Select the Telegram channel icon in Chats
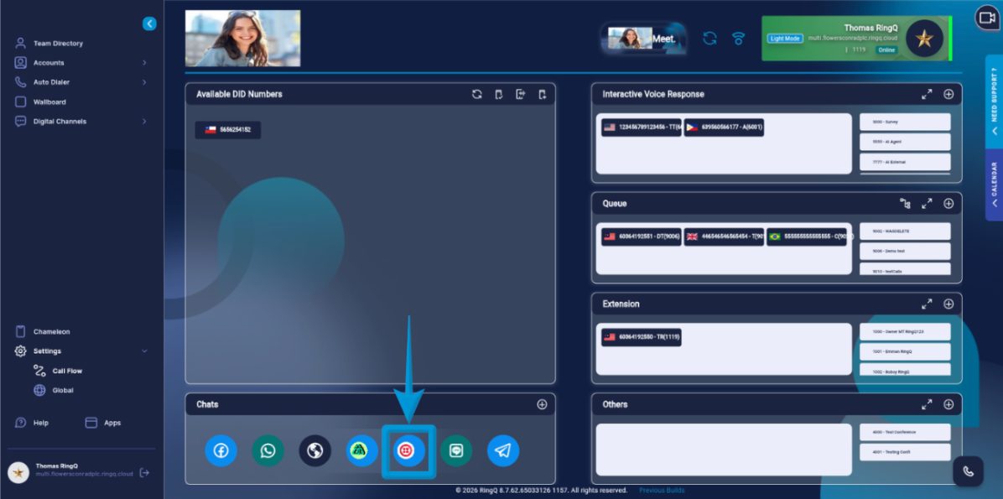 (x=502, y=450)
